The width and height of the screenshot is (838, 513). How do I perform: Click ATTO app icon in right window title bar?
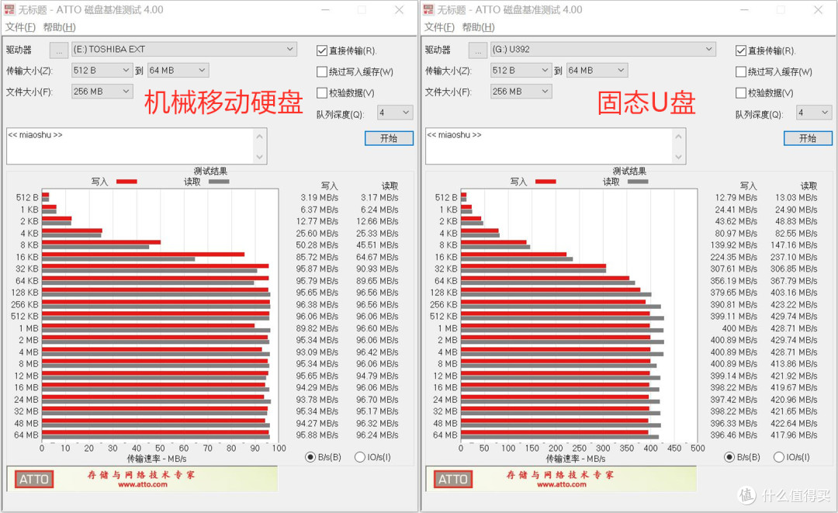[428, 9]
